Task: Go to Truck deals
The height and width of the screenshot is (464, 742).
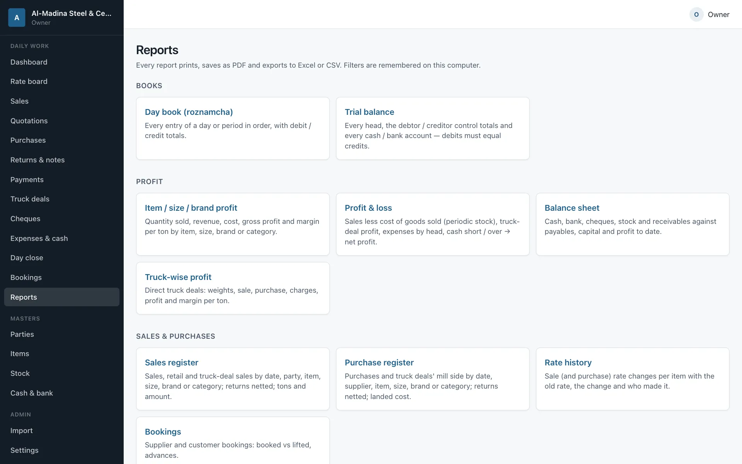Action: (x=62, y=199)
